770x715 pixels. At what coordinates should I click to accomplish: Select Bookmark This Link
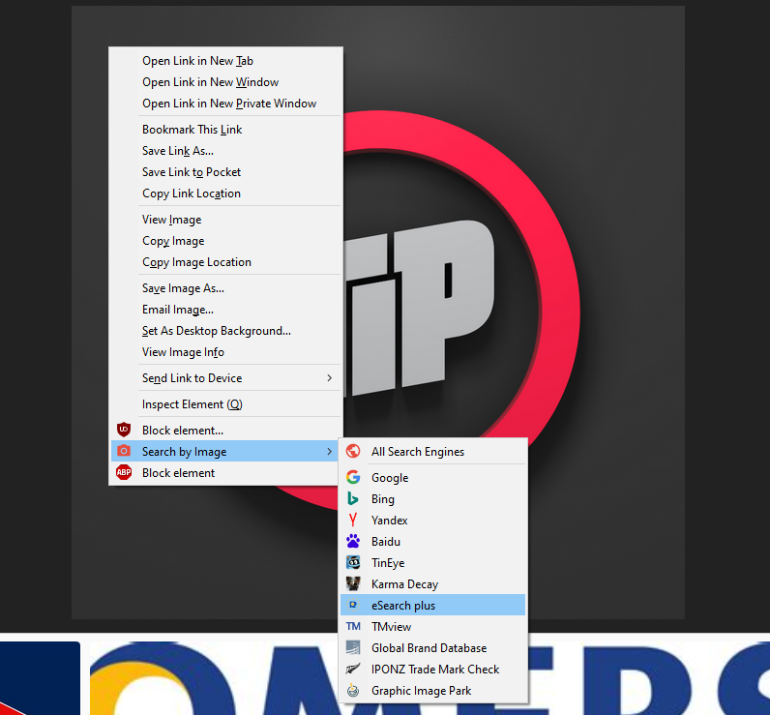[x=225, y=129]
